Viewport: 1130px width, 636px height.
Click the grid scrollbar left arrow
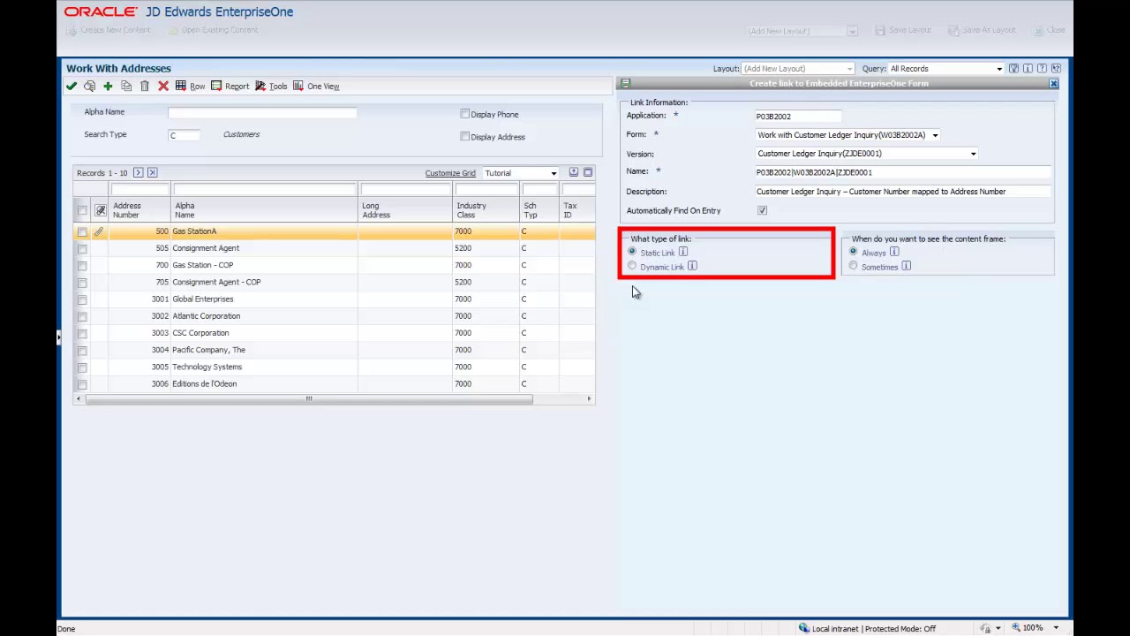tap(79, 398)
